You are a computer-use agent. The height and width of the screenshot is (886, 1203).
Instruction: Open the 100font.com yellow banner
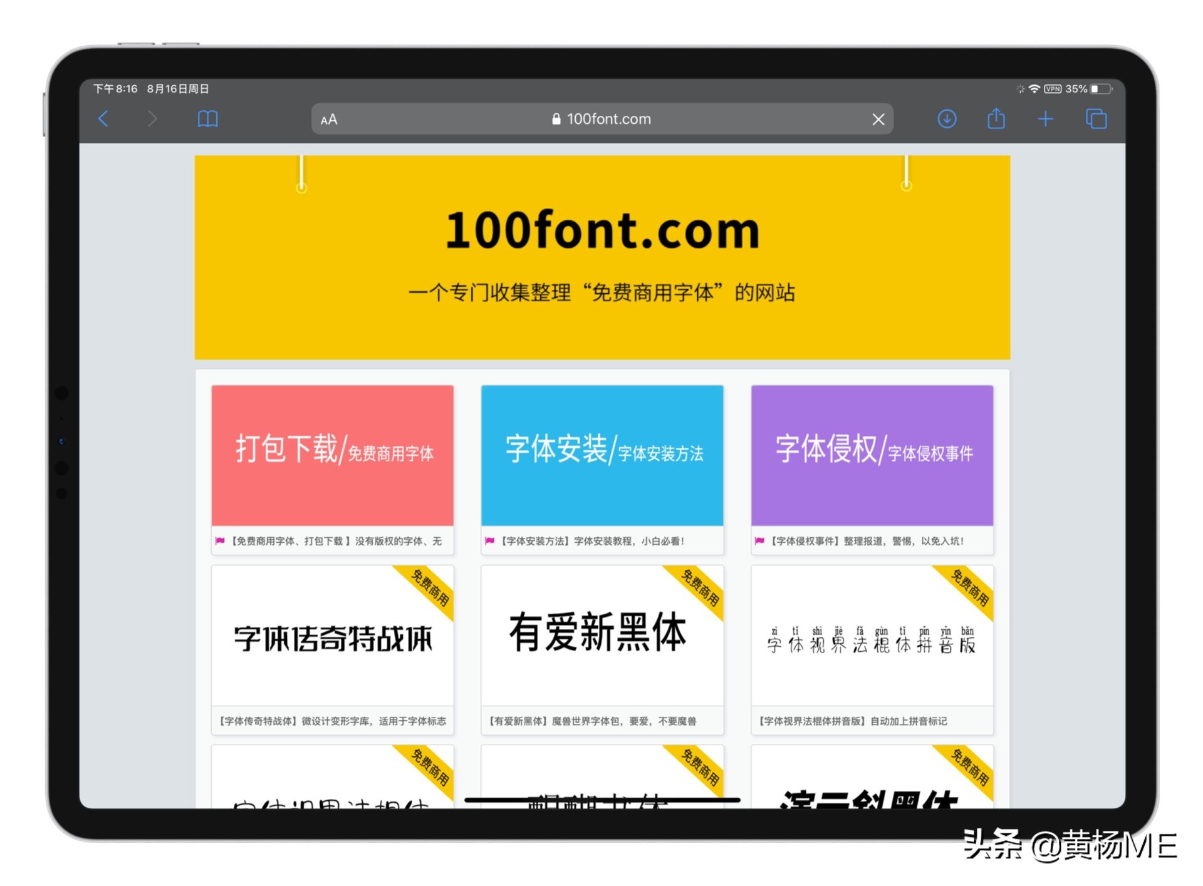coord(601,257)
